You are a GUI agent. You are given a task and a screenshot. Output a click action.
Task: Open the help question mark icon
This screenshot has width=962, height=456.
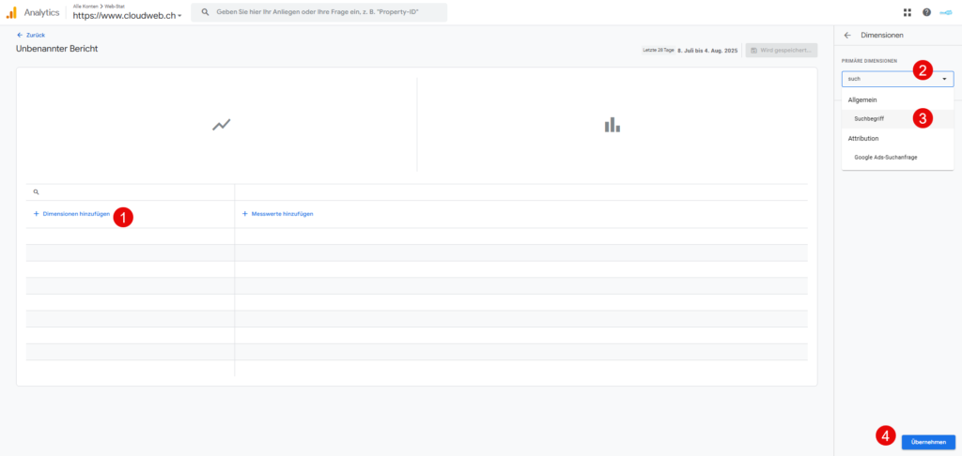tap(926, 12)
